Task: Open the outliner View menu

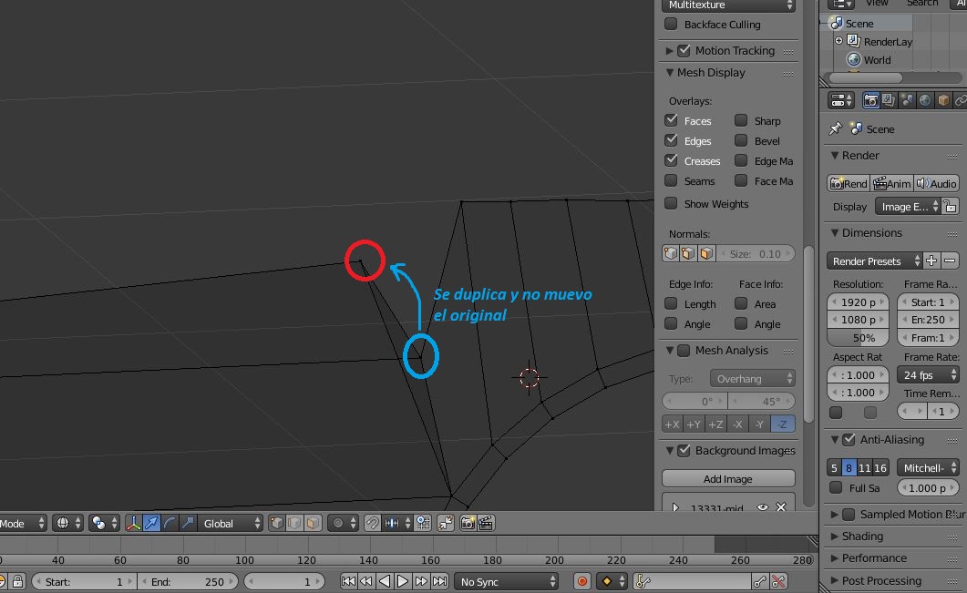Action: coord(877,3)
